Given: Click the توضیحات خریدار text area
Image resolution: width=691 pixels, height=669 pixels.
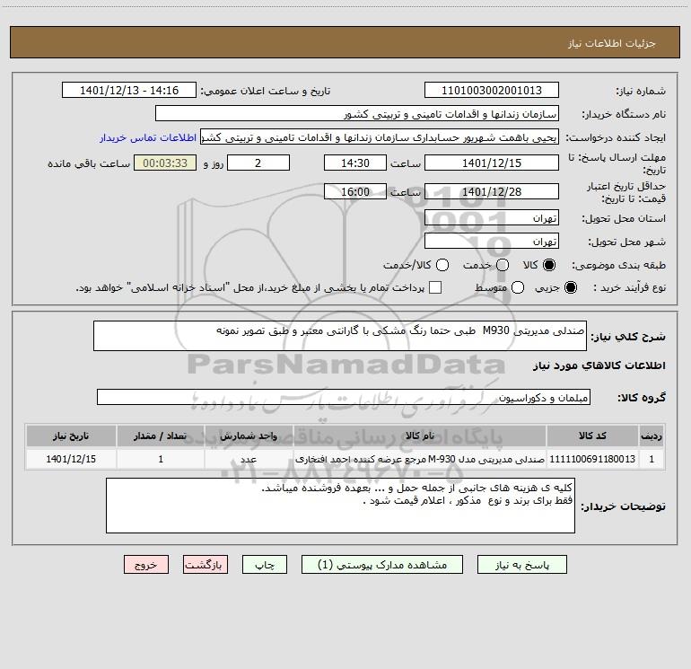Looking at the screenshot, I should 341,506.
